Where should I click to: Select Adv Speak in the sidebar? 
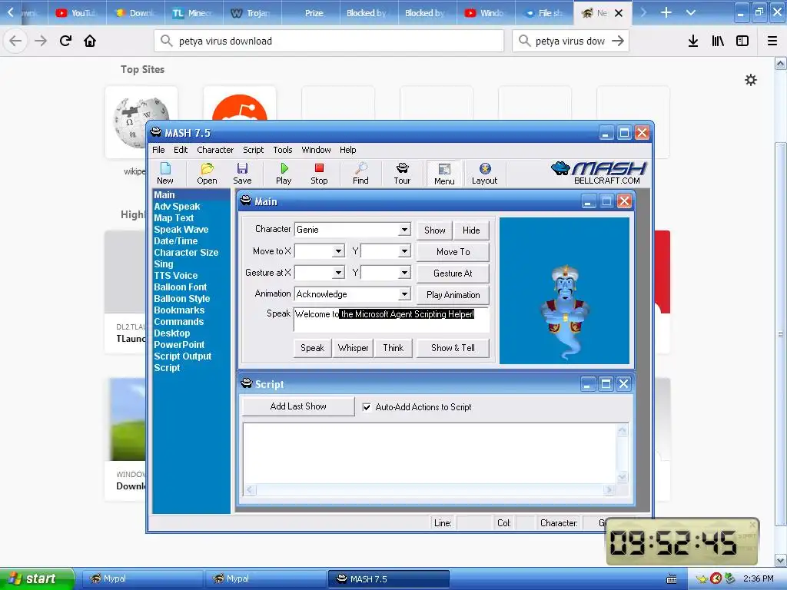pyautogui.click(x=177, y=206)
